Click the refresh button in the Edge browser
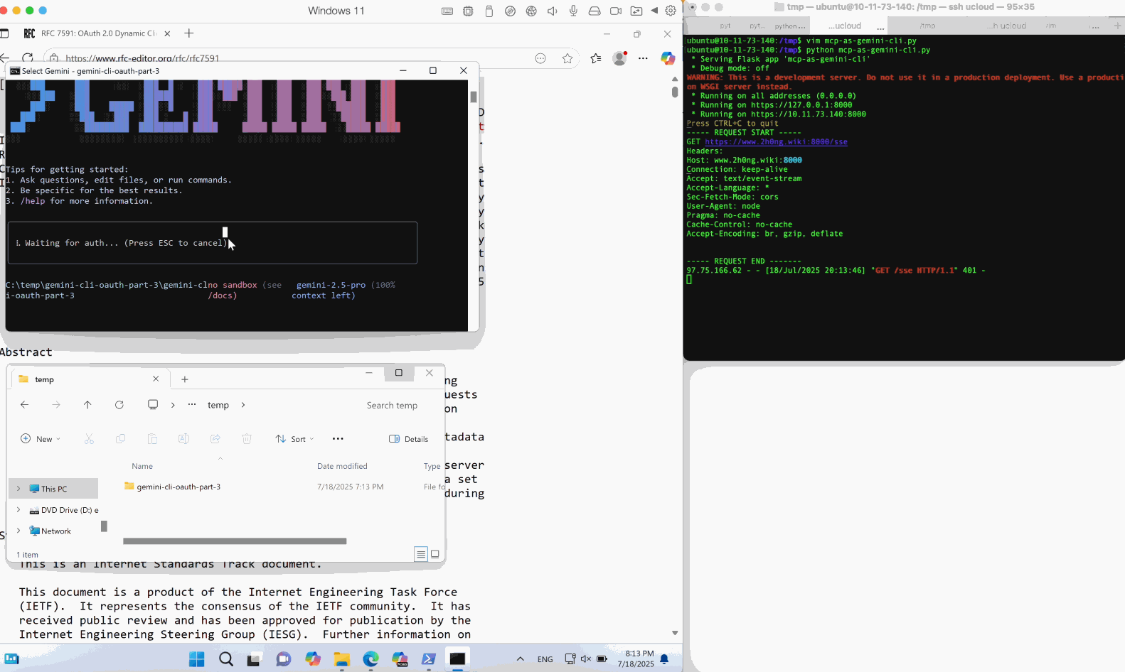Viewport: 1125px width, 672px height. [x=28, y=58]
